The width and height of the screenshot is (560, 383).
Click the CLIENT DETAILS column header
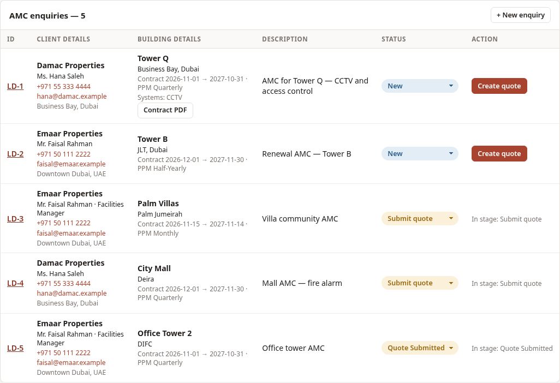63,39
